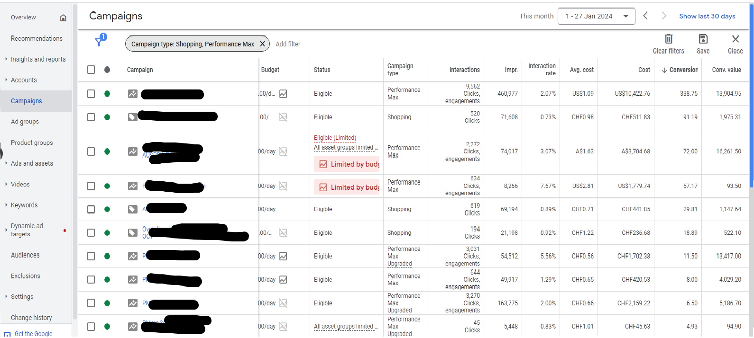
Task: Click the Limited by budget status badge
Action: click(347, 164)
